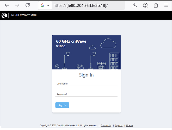Click the Sign In heading text
172x130 pixels.
click(87, 75)
